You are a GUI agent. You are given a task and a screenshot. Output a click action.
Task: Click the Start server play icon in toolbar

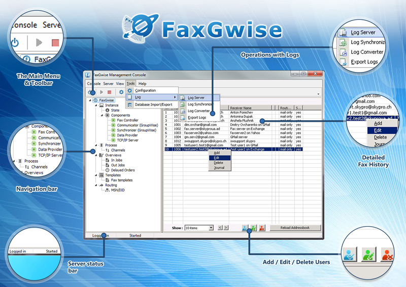[x=101, y=92]
